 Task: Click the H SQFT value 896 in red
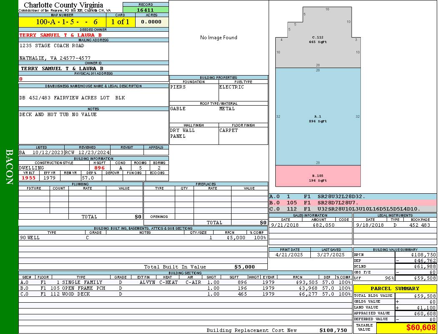tap(99, 168)
